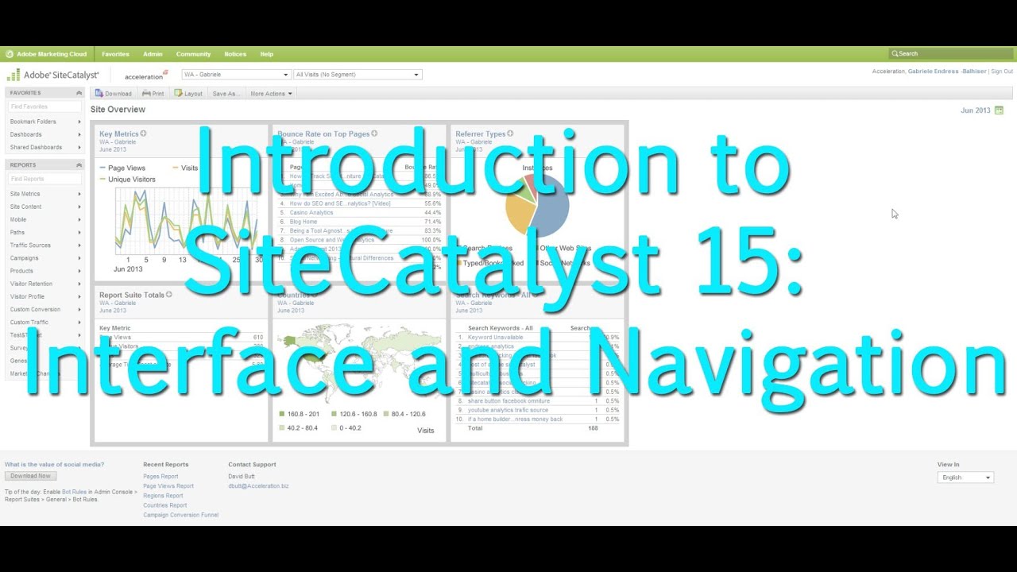Click the 'Blog Home' row in Bounce Rate table
This screenshot has width=1017, height=572.
360,222
